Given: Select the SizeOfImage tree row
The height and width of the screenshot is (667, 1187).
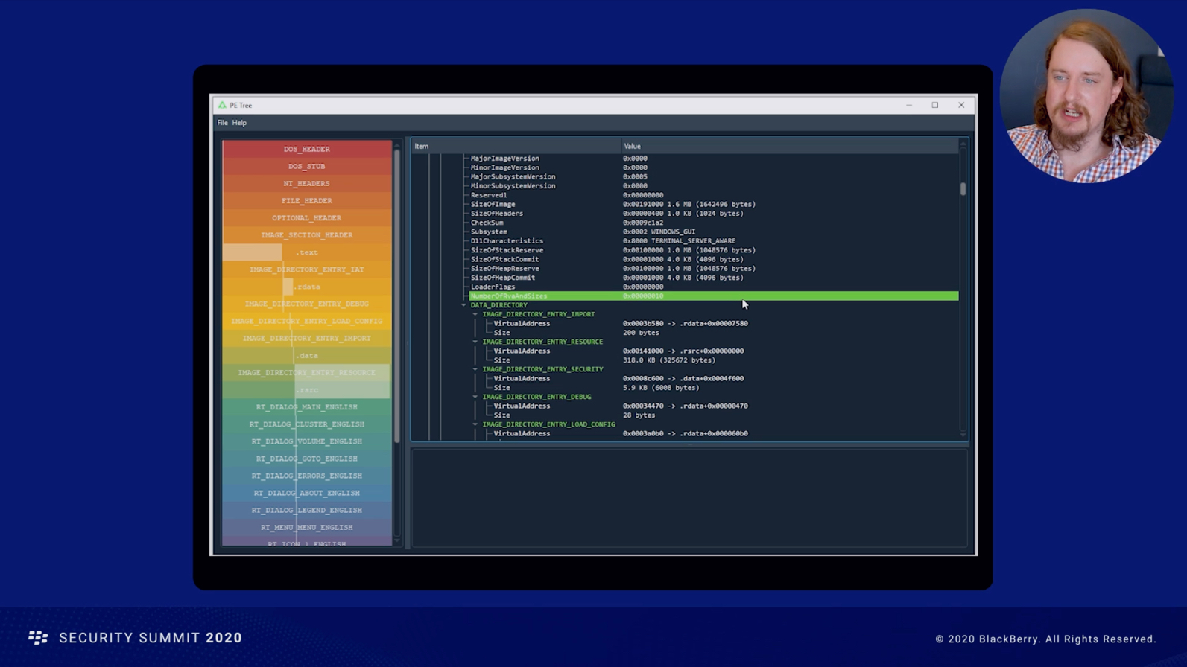Looking at the screenshot, I should pyautogui.click(x=493, y=204).
